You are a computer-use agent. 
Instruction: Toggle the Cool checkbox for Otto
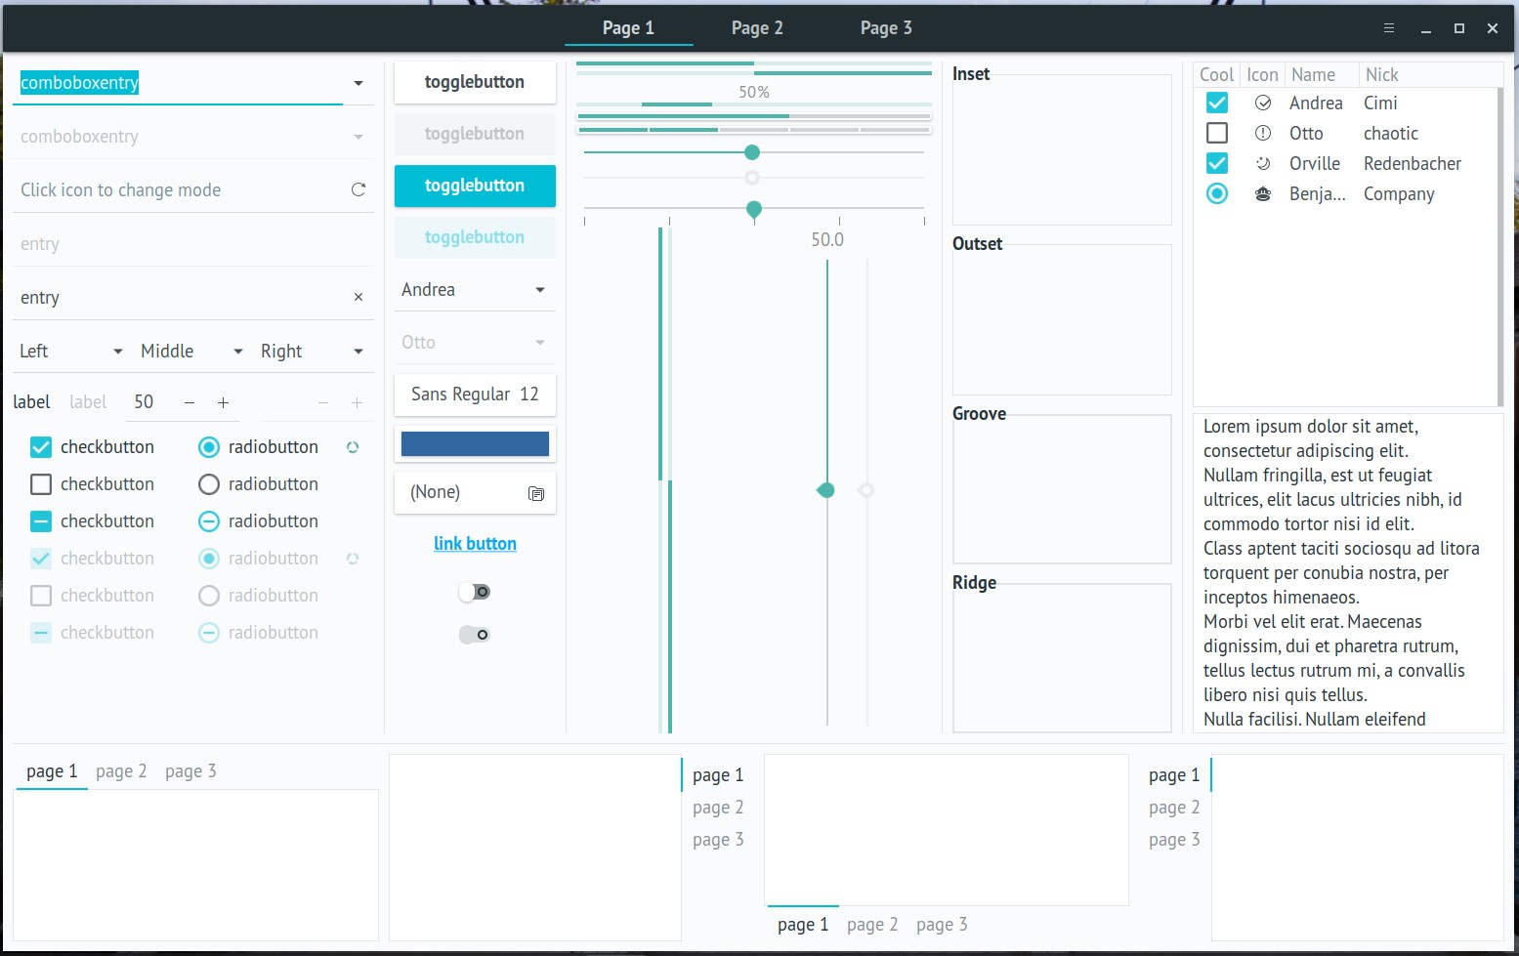tap(1217, 134)
